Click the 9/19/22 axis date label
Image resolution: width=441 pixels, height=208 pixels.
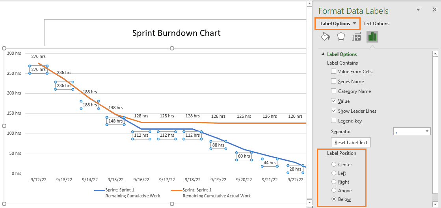click(x=219, y=180)
